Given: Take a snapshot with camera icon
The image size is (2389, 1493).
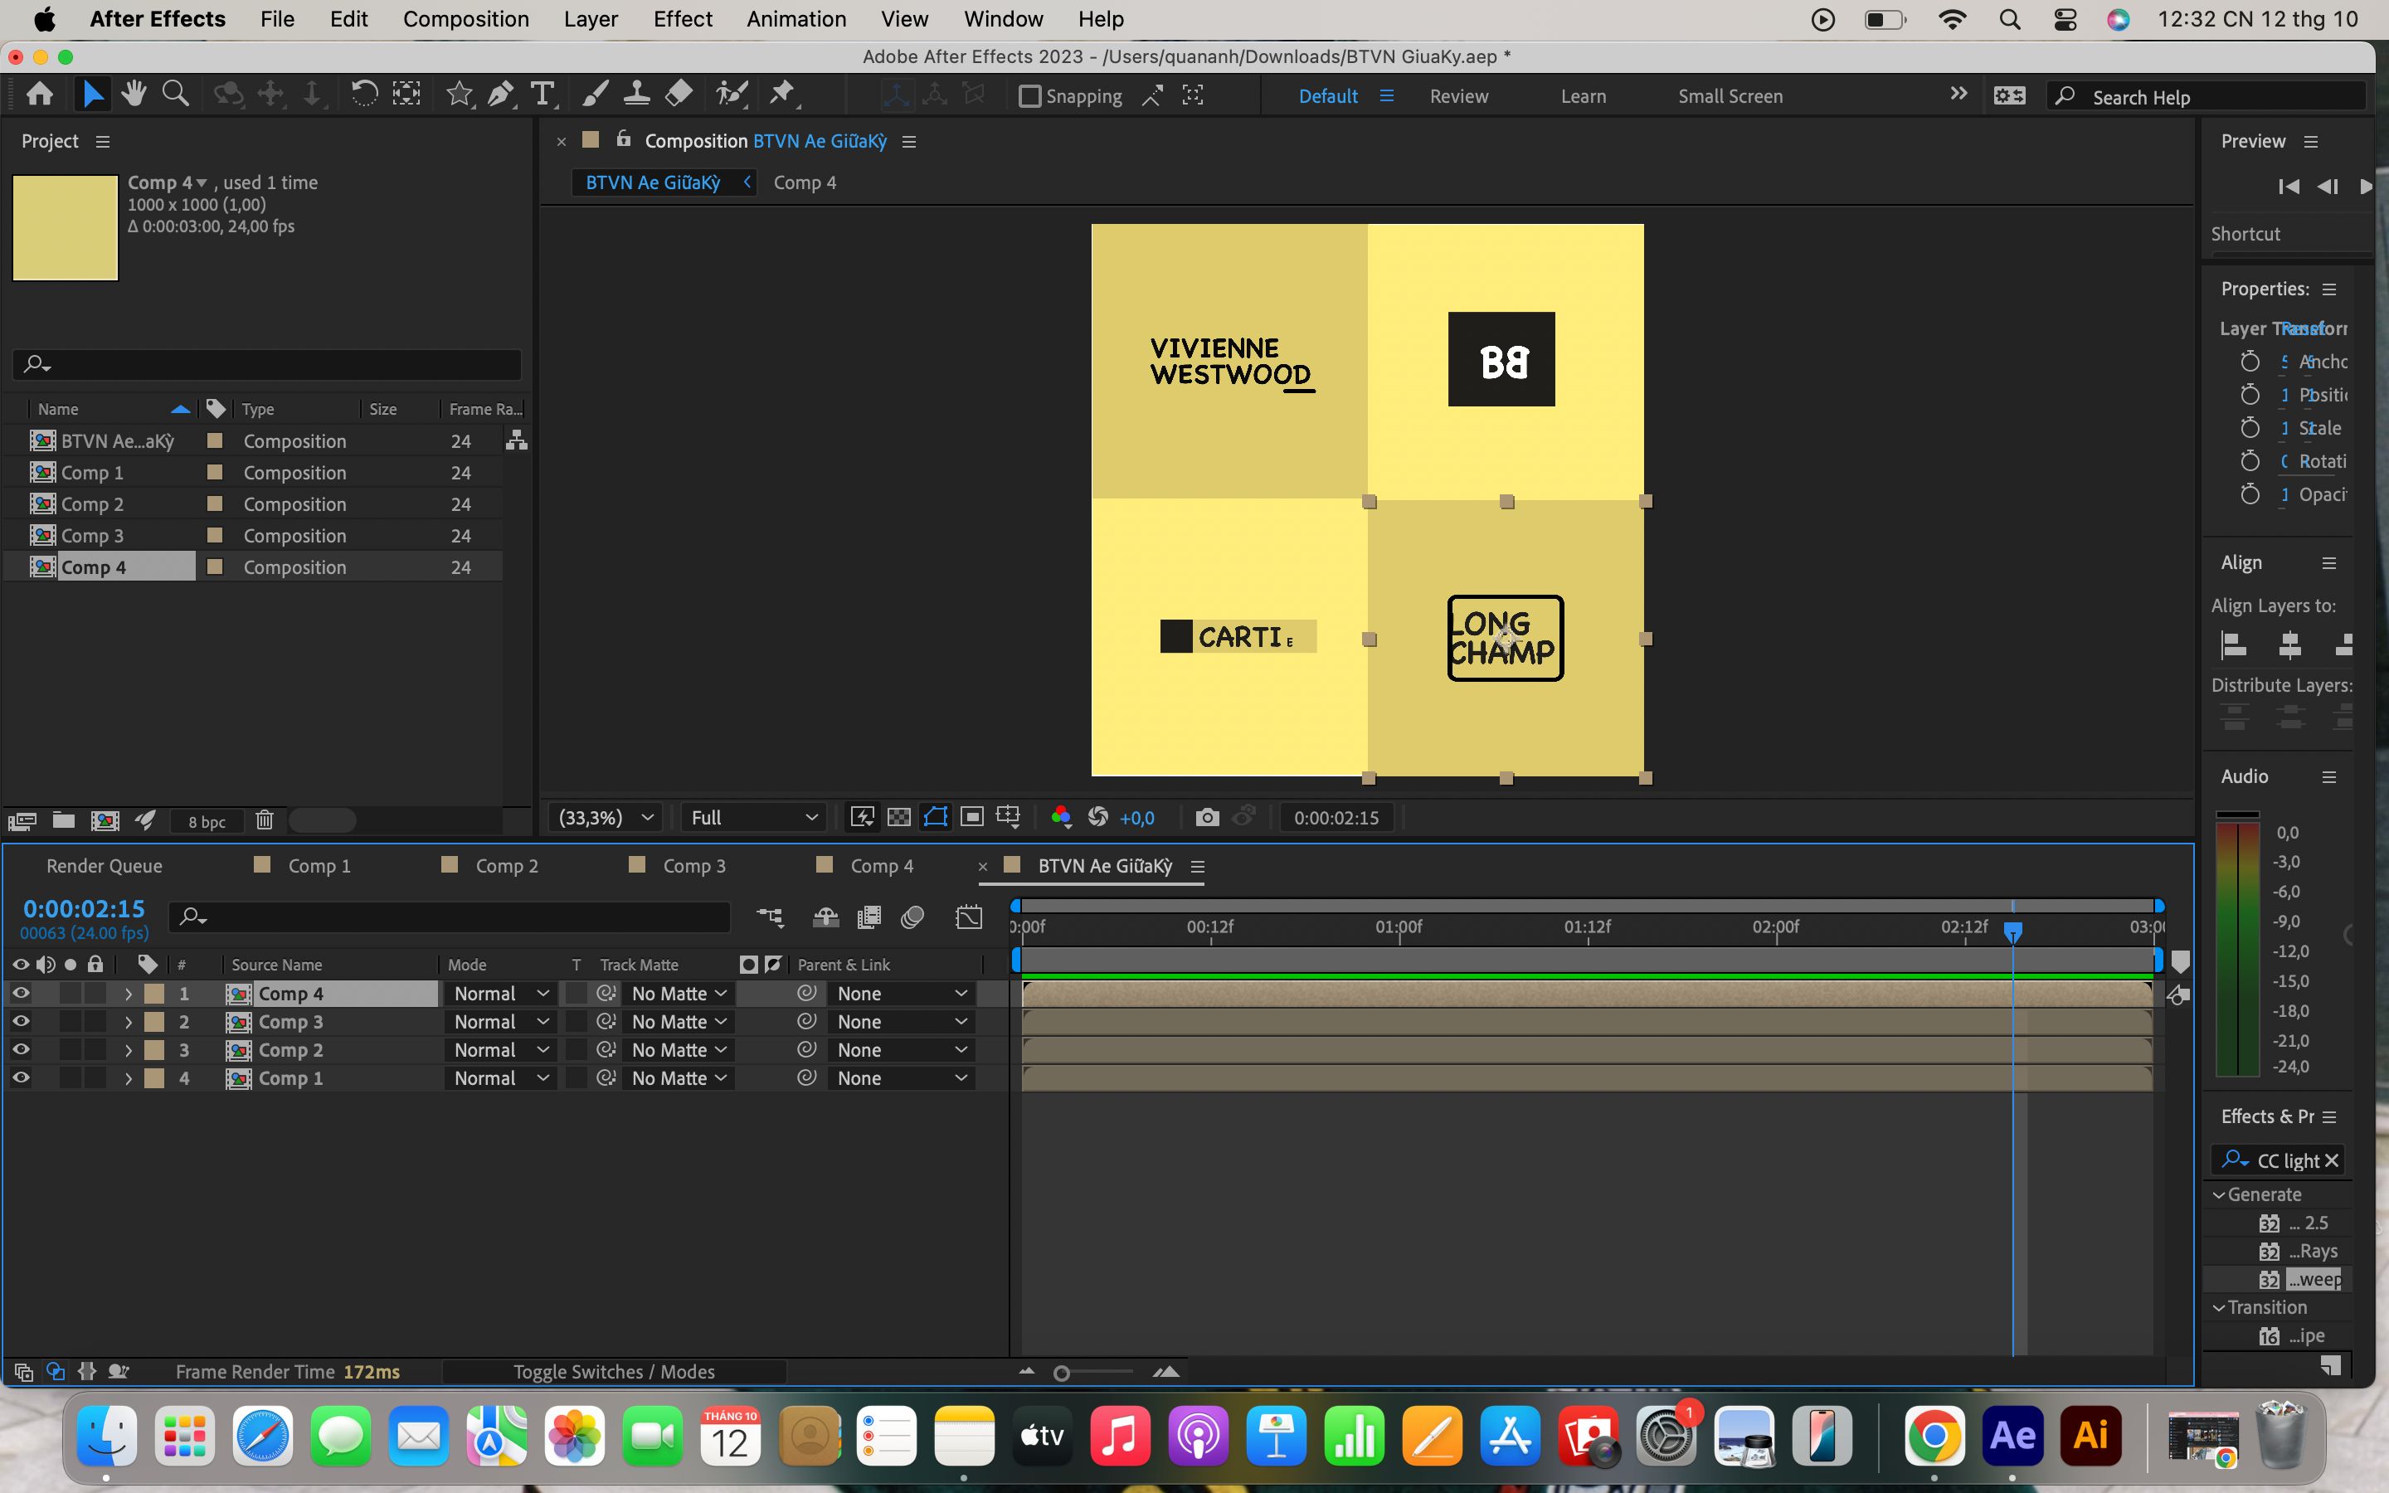Looking at the screenshot, I should coord(1206,818).
